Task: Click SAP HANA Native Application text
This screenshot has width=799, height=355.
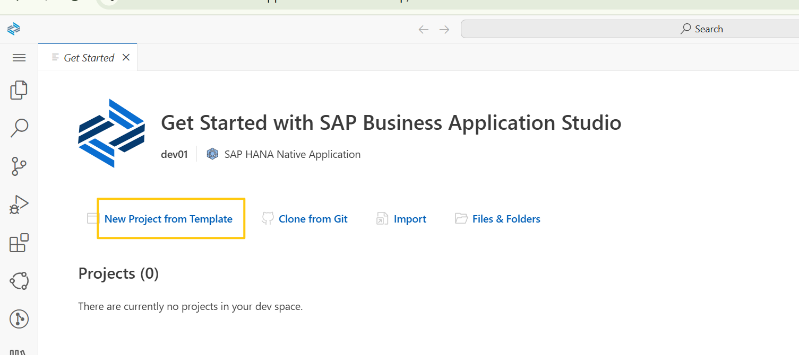Action: click(x=293, y=154)
